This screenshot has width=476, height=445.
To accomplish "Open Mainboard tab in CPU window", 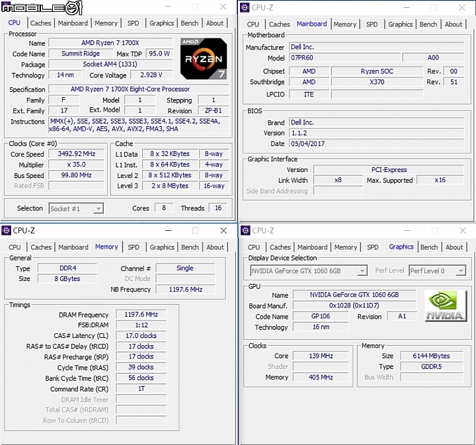I will tap(73, 23).
